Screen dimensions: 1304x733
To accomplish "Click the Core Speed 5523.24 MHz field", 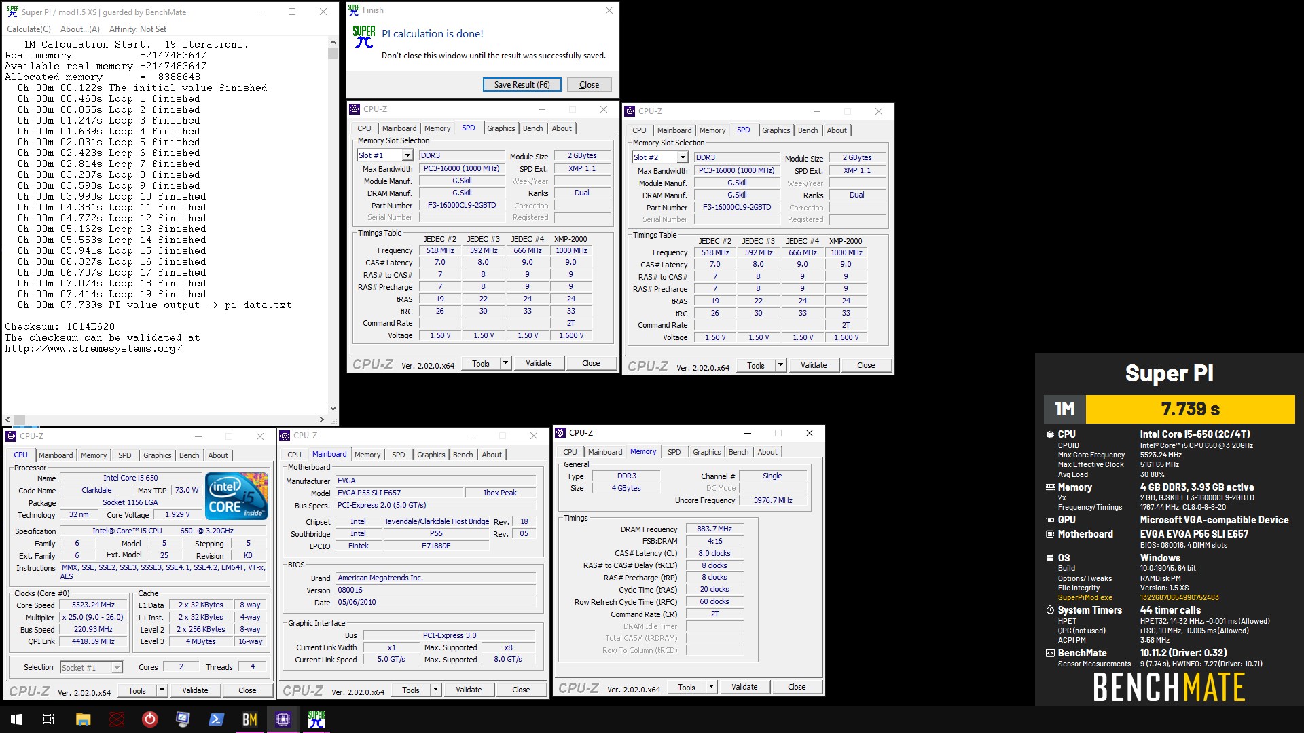I will (93, 605).
